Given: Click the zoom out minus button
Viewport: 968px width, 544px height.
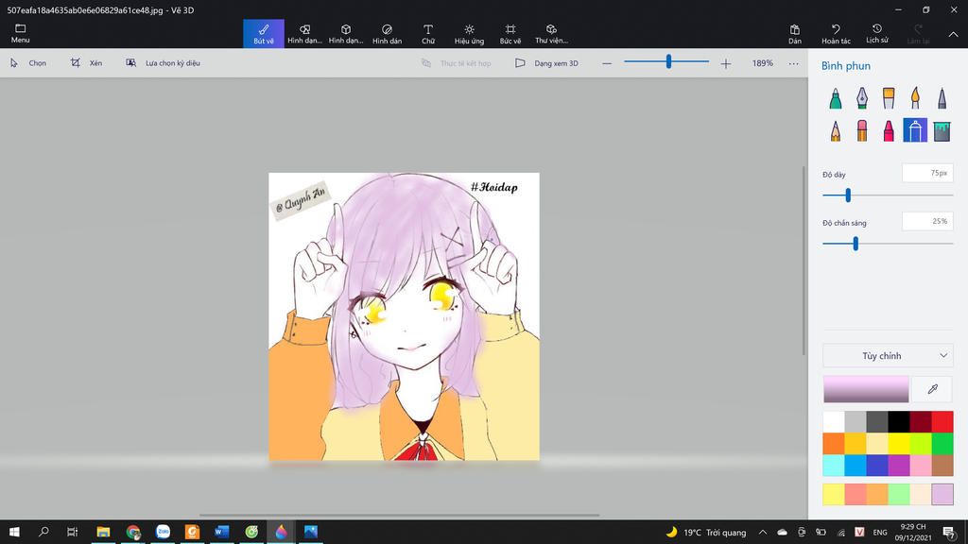Looking at the screenshot, I should (607, 63).
